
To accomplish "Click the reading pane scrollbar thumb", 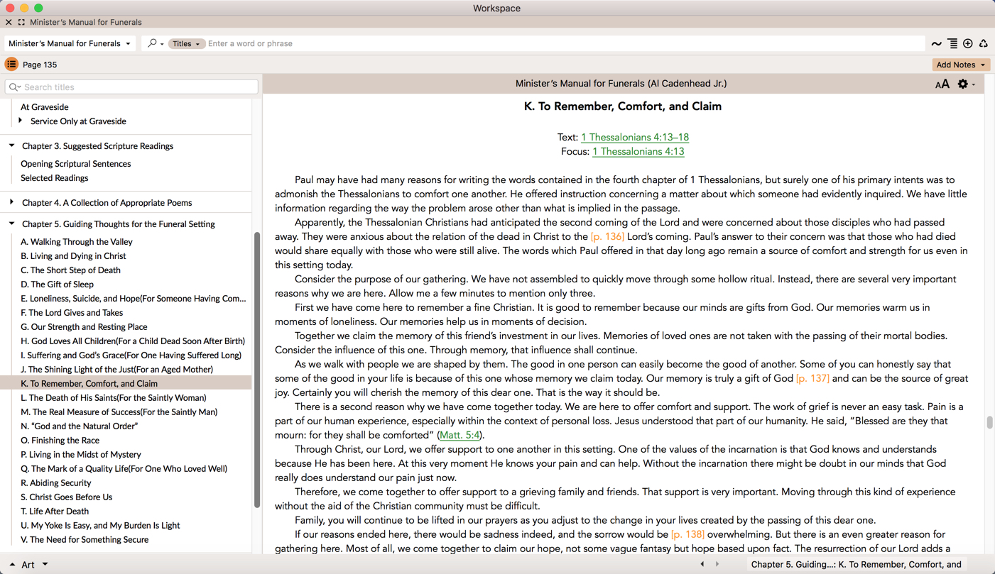I will tap(989, 422).
